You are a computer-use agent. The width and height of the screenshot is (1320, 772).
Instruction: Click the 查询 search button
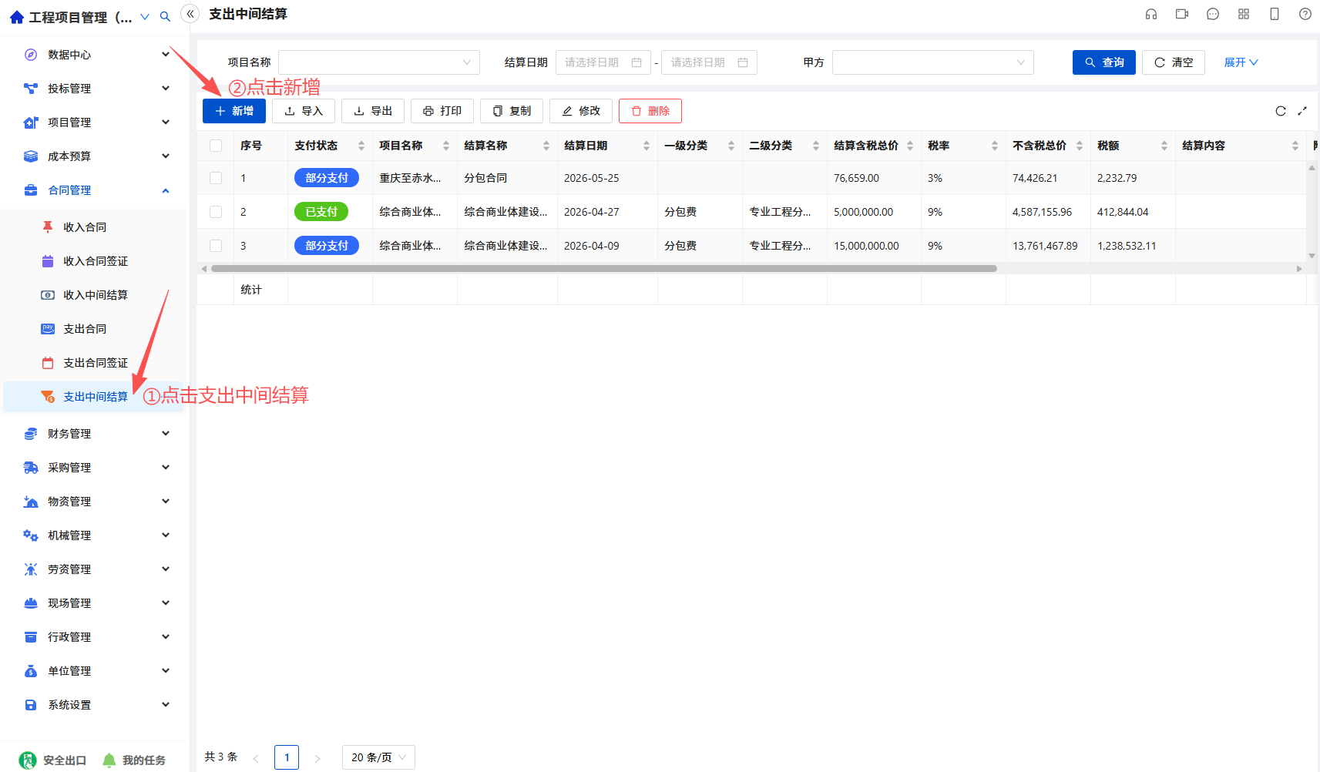coord(1104,62)
